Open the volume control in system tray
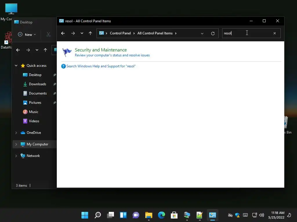This screenshot has height=222, width=297. 262,215
